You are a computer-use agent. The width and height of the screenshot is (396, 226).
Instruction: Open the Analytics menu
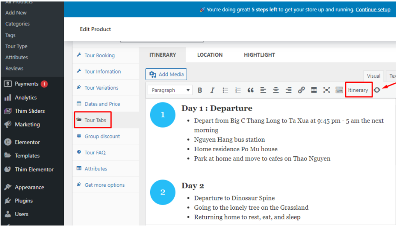[26, 98]
